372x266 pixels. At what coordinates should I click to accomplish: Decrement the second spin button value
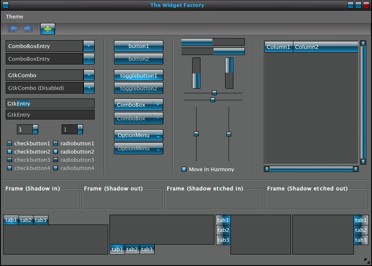click(80, 132)
